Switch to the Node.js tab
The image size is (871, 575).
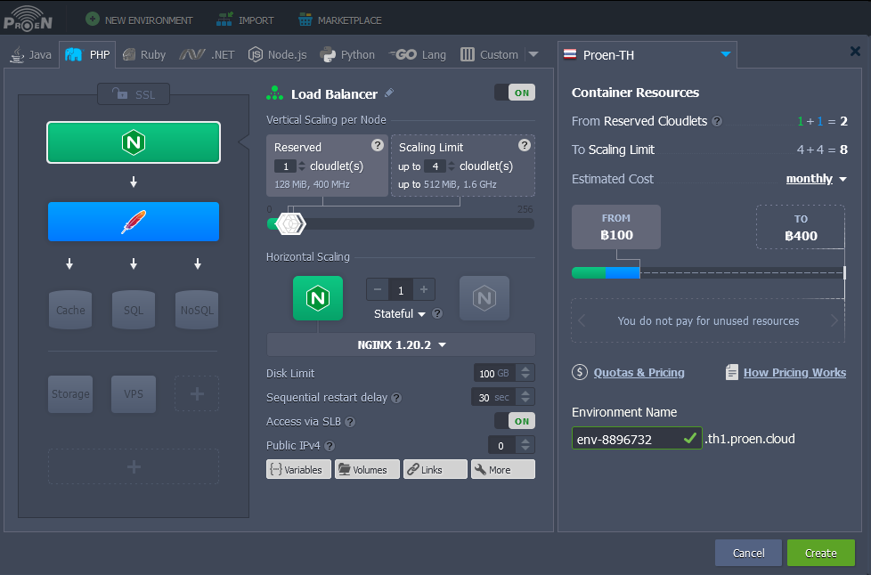click(x=277, y=54)
